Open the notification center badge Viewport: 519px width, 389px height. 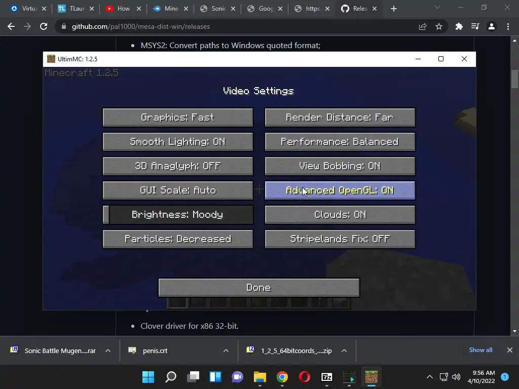(x=505, y=377)
